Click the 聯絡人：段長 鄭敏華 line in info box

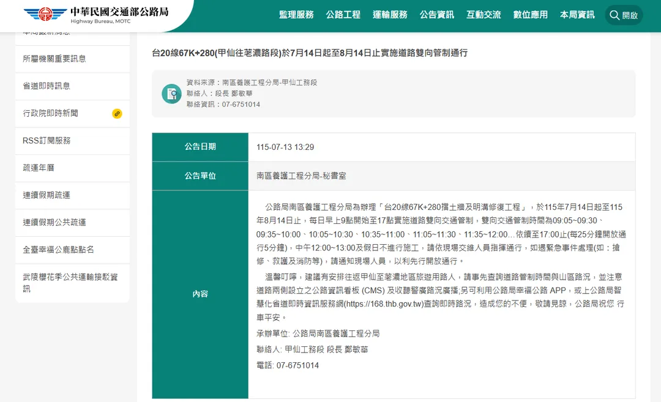coord(219,94)
